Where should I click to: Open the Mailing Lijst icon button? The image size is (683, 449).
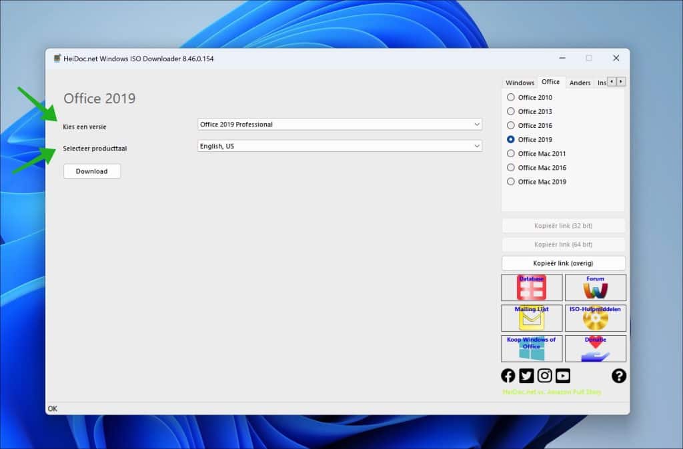pyautogui.click(x=532, y=318)
